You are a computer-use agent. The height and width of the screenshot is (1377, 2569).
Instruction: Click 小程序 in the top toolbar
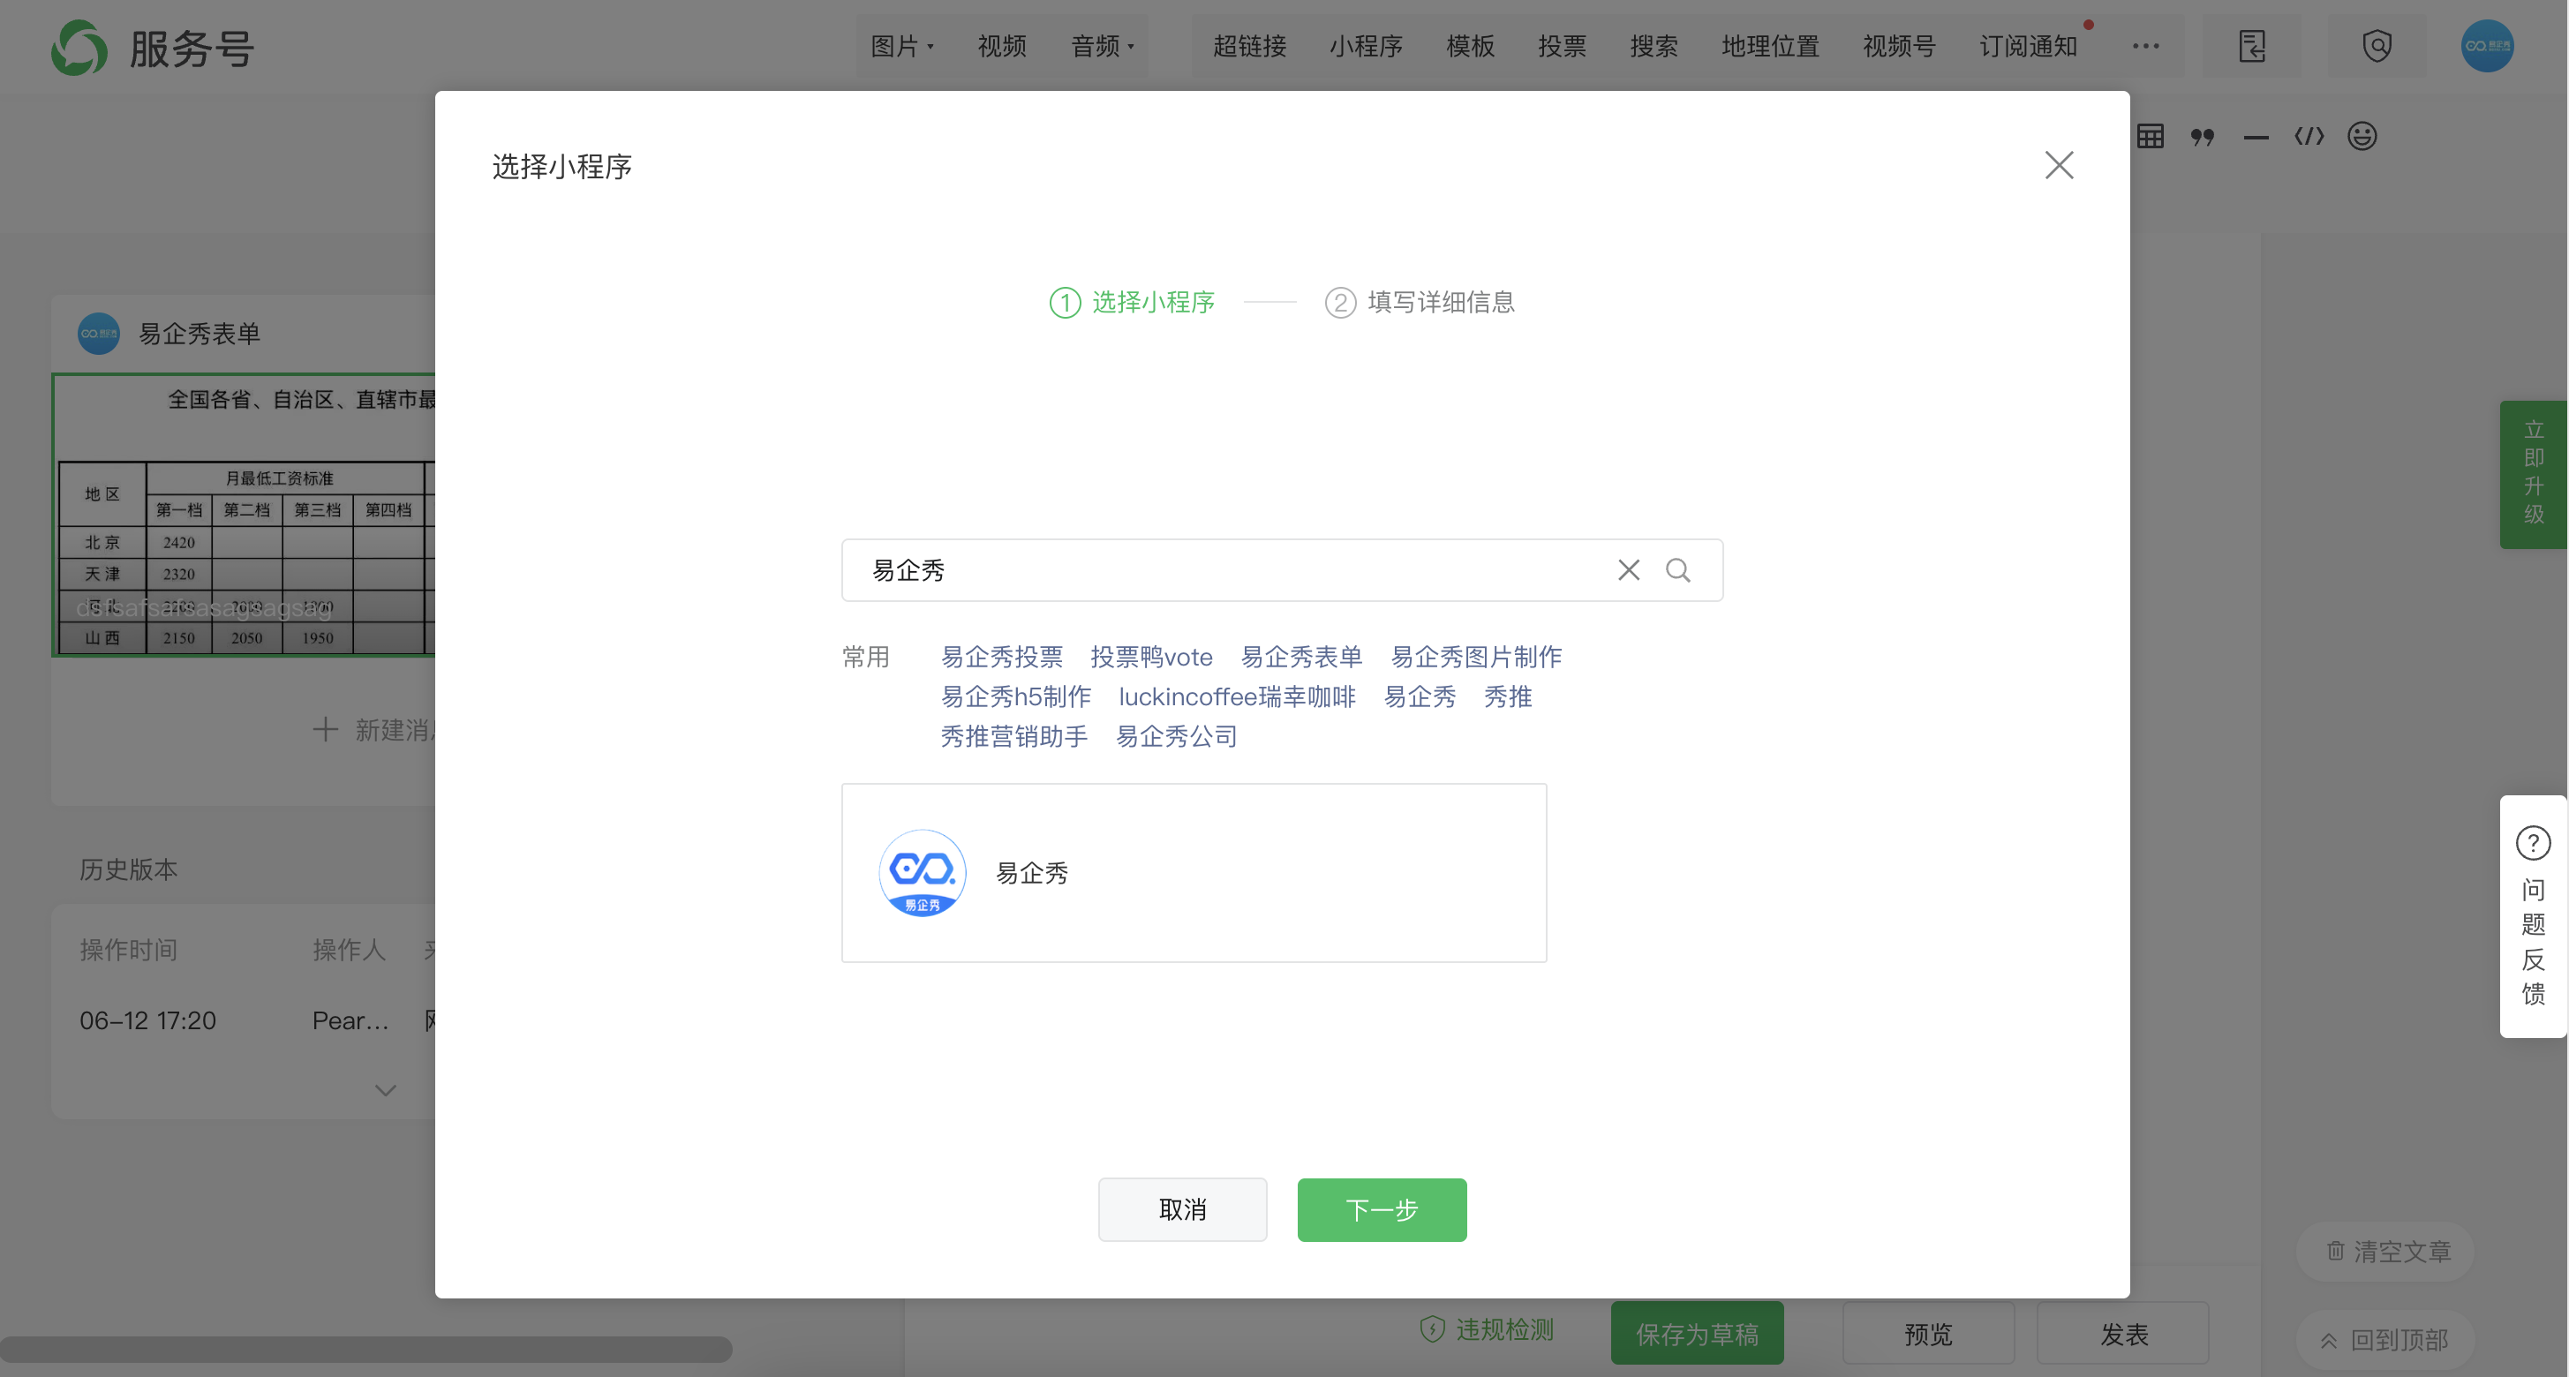click(1367, 46)
